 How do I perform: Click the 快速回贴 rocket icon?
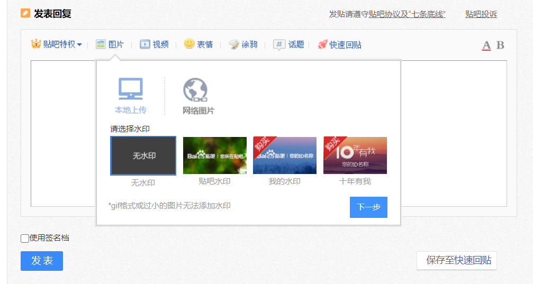[322, 44]
